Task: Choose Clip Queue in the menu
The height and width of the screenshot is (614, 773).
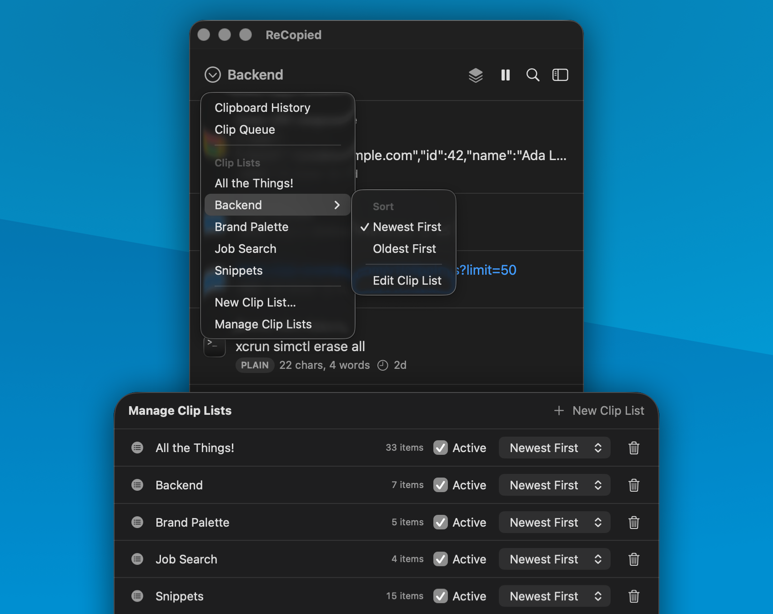Action: 277,130
